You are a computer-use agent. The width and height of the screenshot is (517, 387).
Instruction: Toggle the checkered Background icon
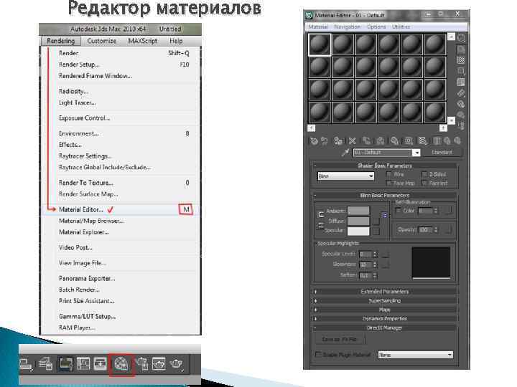pyautogui.click(x=461, y=60)
